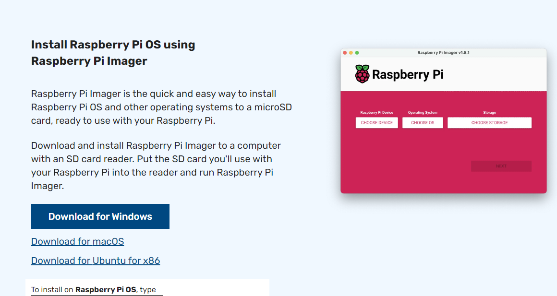Click the 'Storage' label in Imager
The width and height of the screenshot is (557, 296).
click(x=489, y=113)
